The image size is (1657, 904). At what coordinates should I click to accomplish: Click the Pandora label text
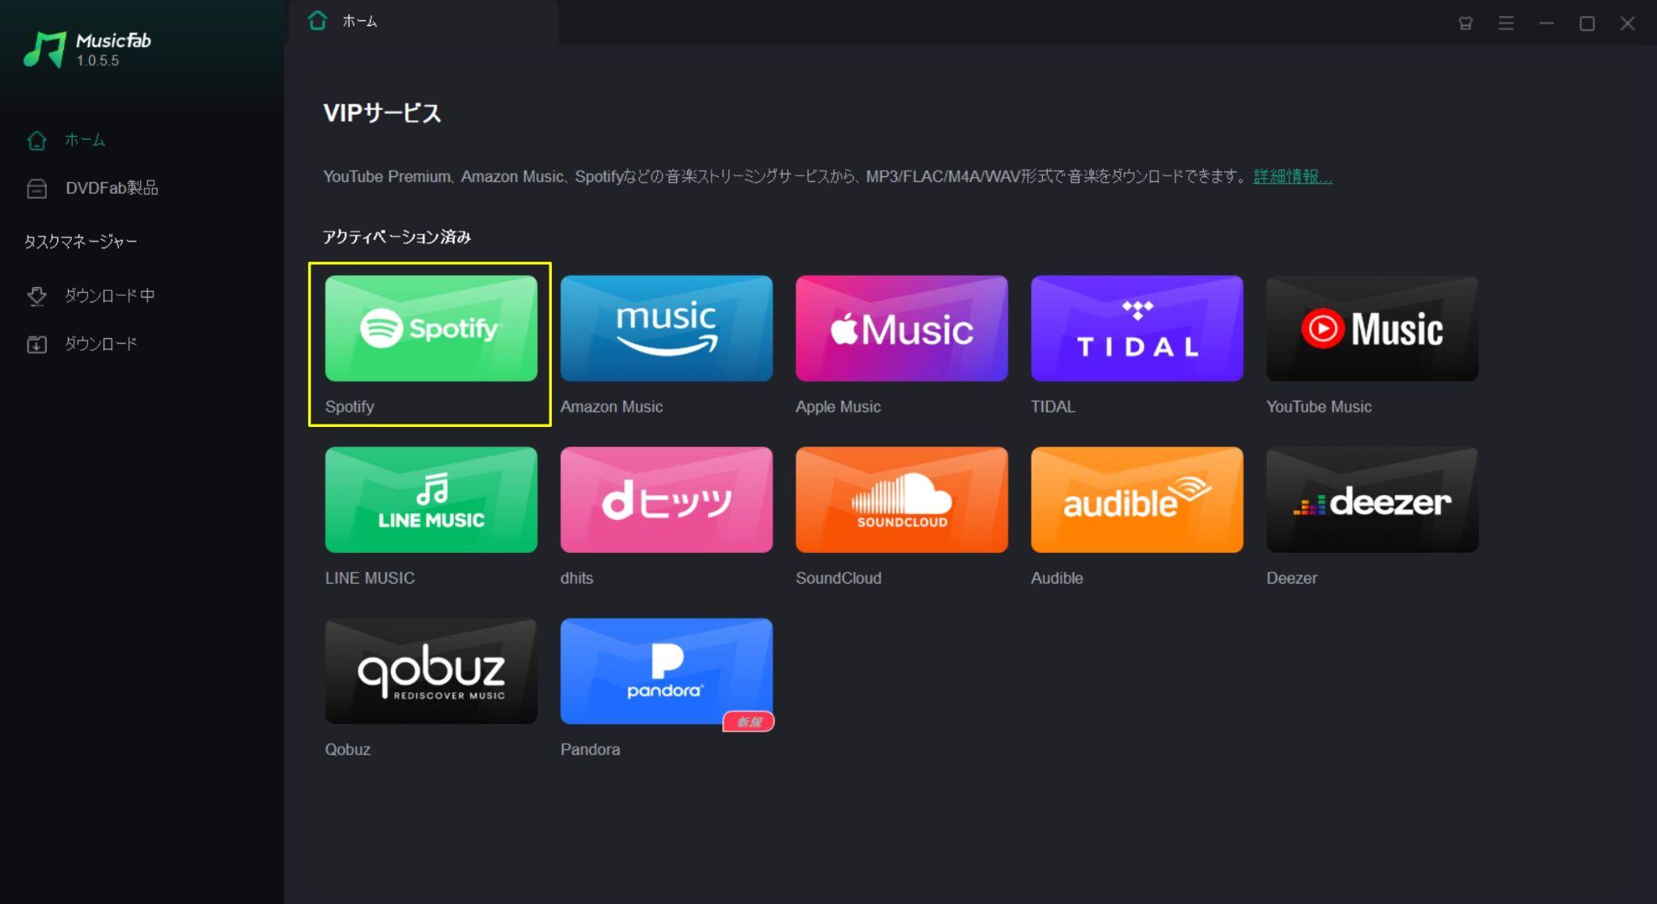(x=590, y=750)
